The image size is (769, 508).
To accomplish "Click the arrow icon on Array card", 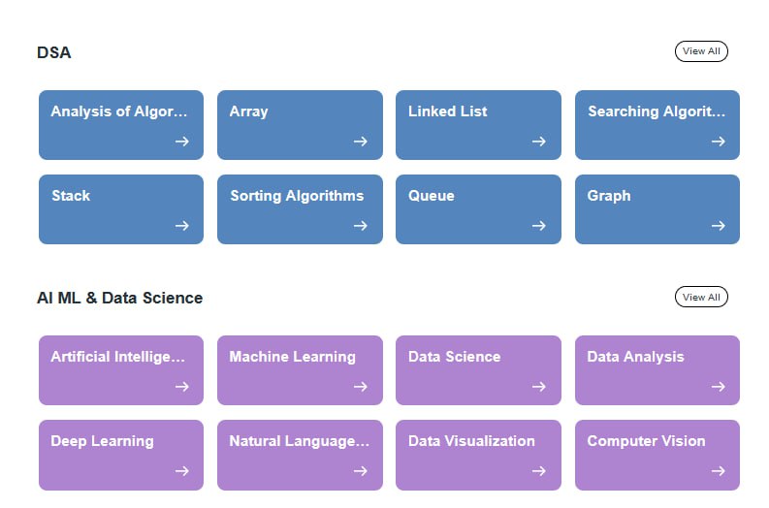I will [360, 142].
